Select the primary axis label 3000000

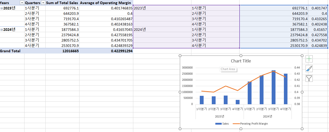[187, 68]
